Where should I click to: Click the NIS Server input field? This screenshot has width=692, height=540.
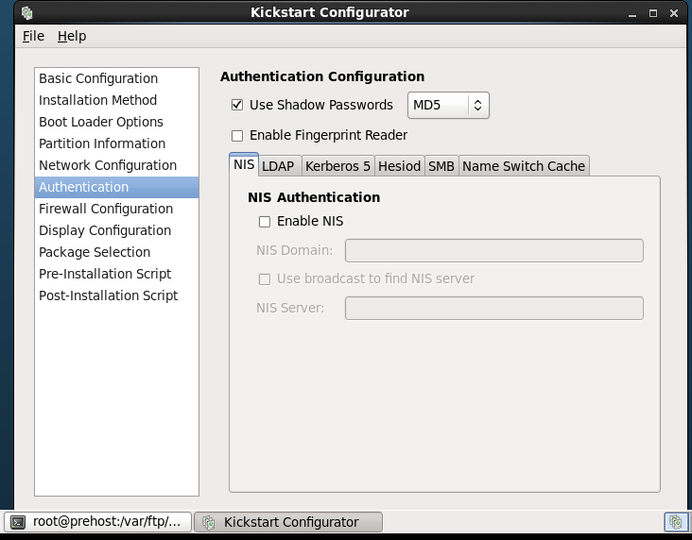(493, 308)
